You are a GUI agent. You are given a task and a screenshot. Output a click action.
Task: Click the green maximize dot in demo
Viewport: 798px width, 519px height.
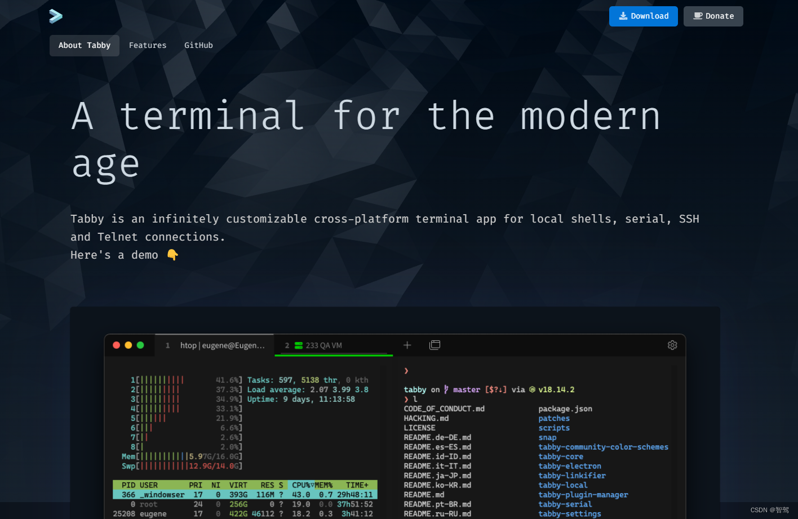(140, 345)
